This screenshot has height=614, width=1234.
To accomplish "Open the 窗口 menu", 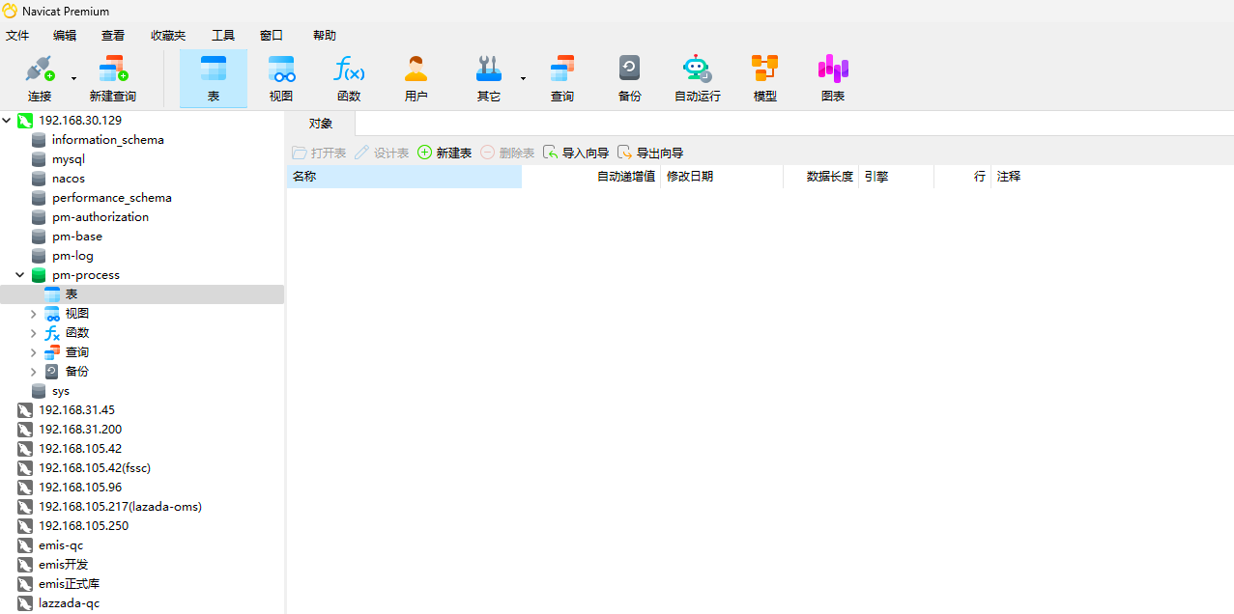I will point(272,35).
